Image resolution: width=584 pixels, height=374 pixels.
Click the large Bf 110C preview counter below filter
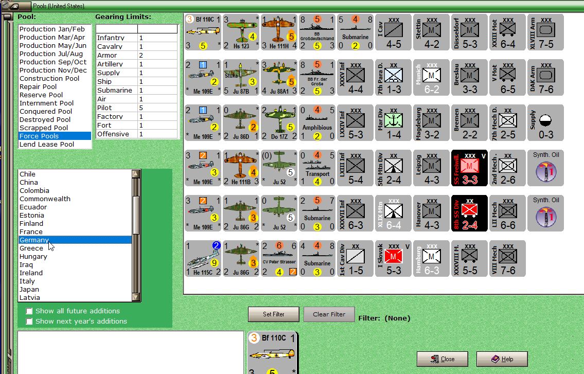click(x=273, y=353)
